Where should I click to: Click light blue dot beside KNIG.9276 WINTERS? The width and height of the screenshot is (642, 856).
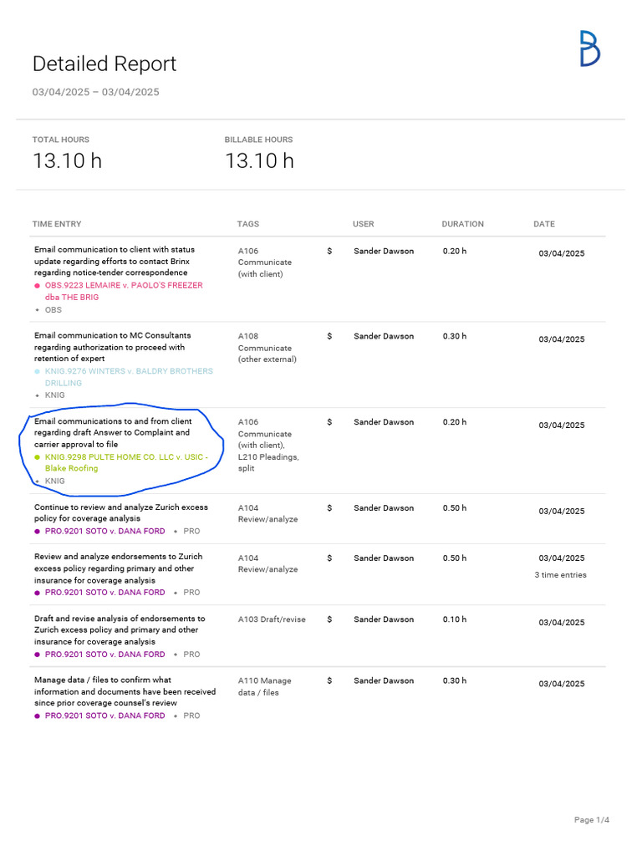pyautogui.click(x=38, y=371)
